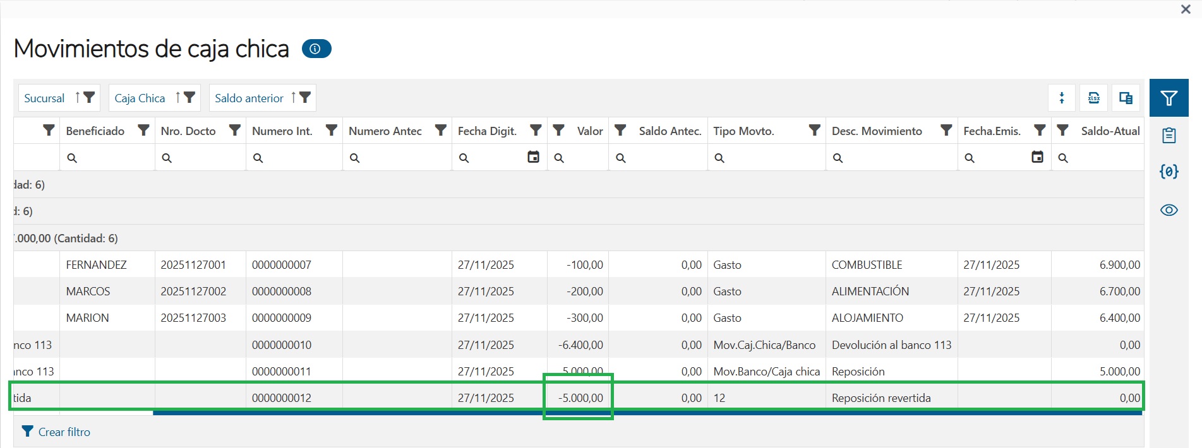
Task: Sort by the Caja Chica group chip
Action: click(177, 98)
